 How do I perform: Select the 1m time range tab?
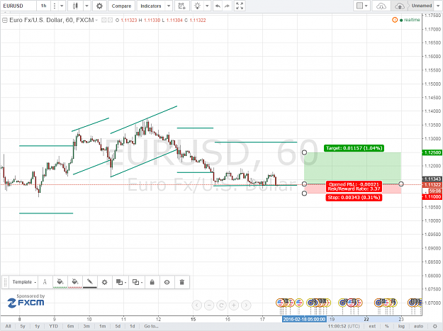point(102,326)
